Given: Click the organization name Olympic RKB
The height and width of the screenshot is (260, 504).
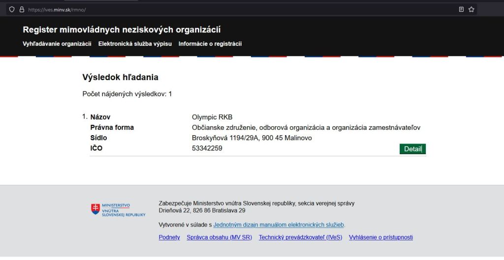Looking at the screenshot, I should (x=212, y=117).
